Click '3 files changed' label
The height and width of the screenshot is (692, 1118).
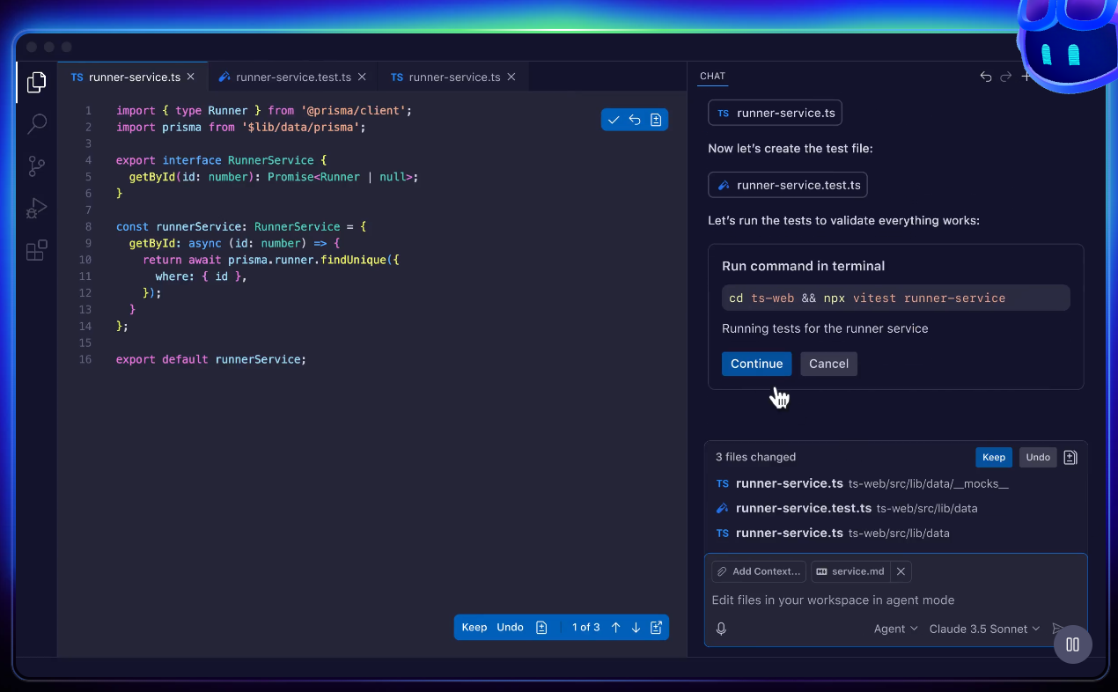coord(755,457)
